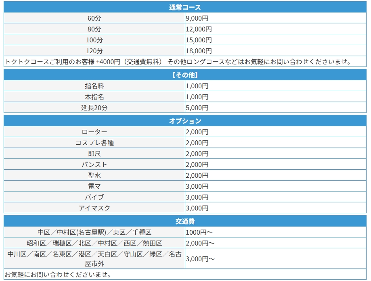Select the 100分 course label

pyautogui.click(x=94, y=40)
